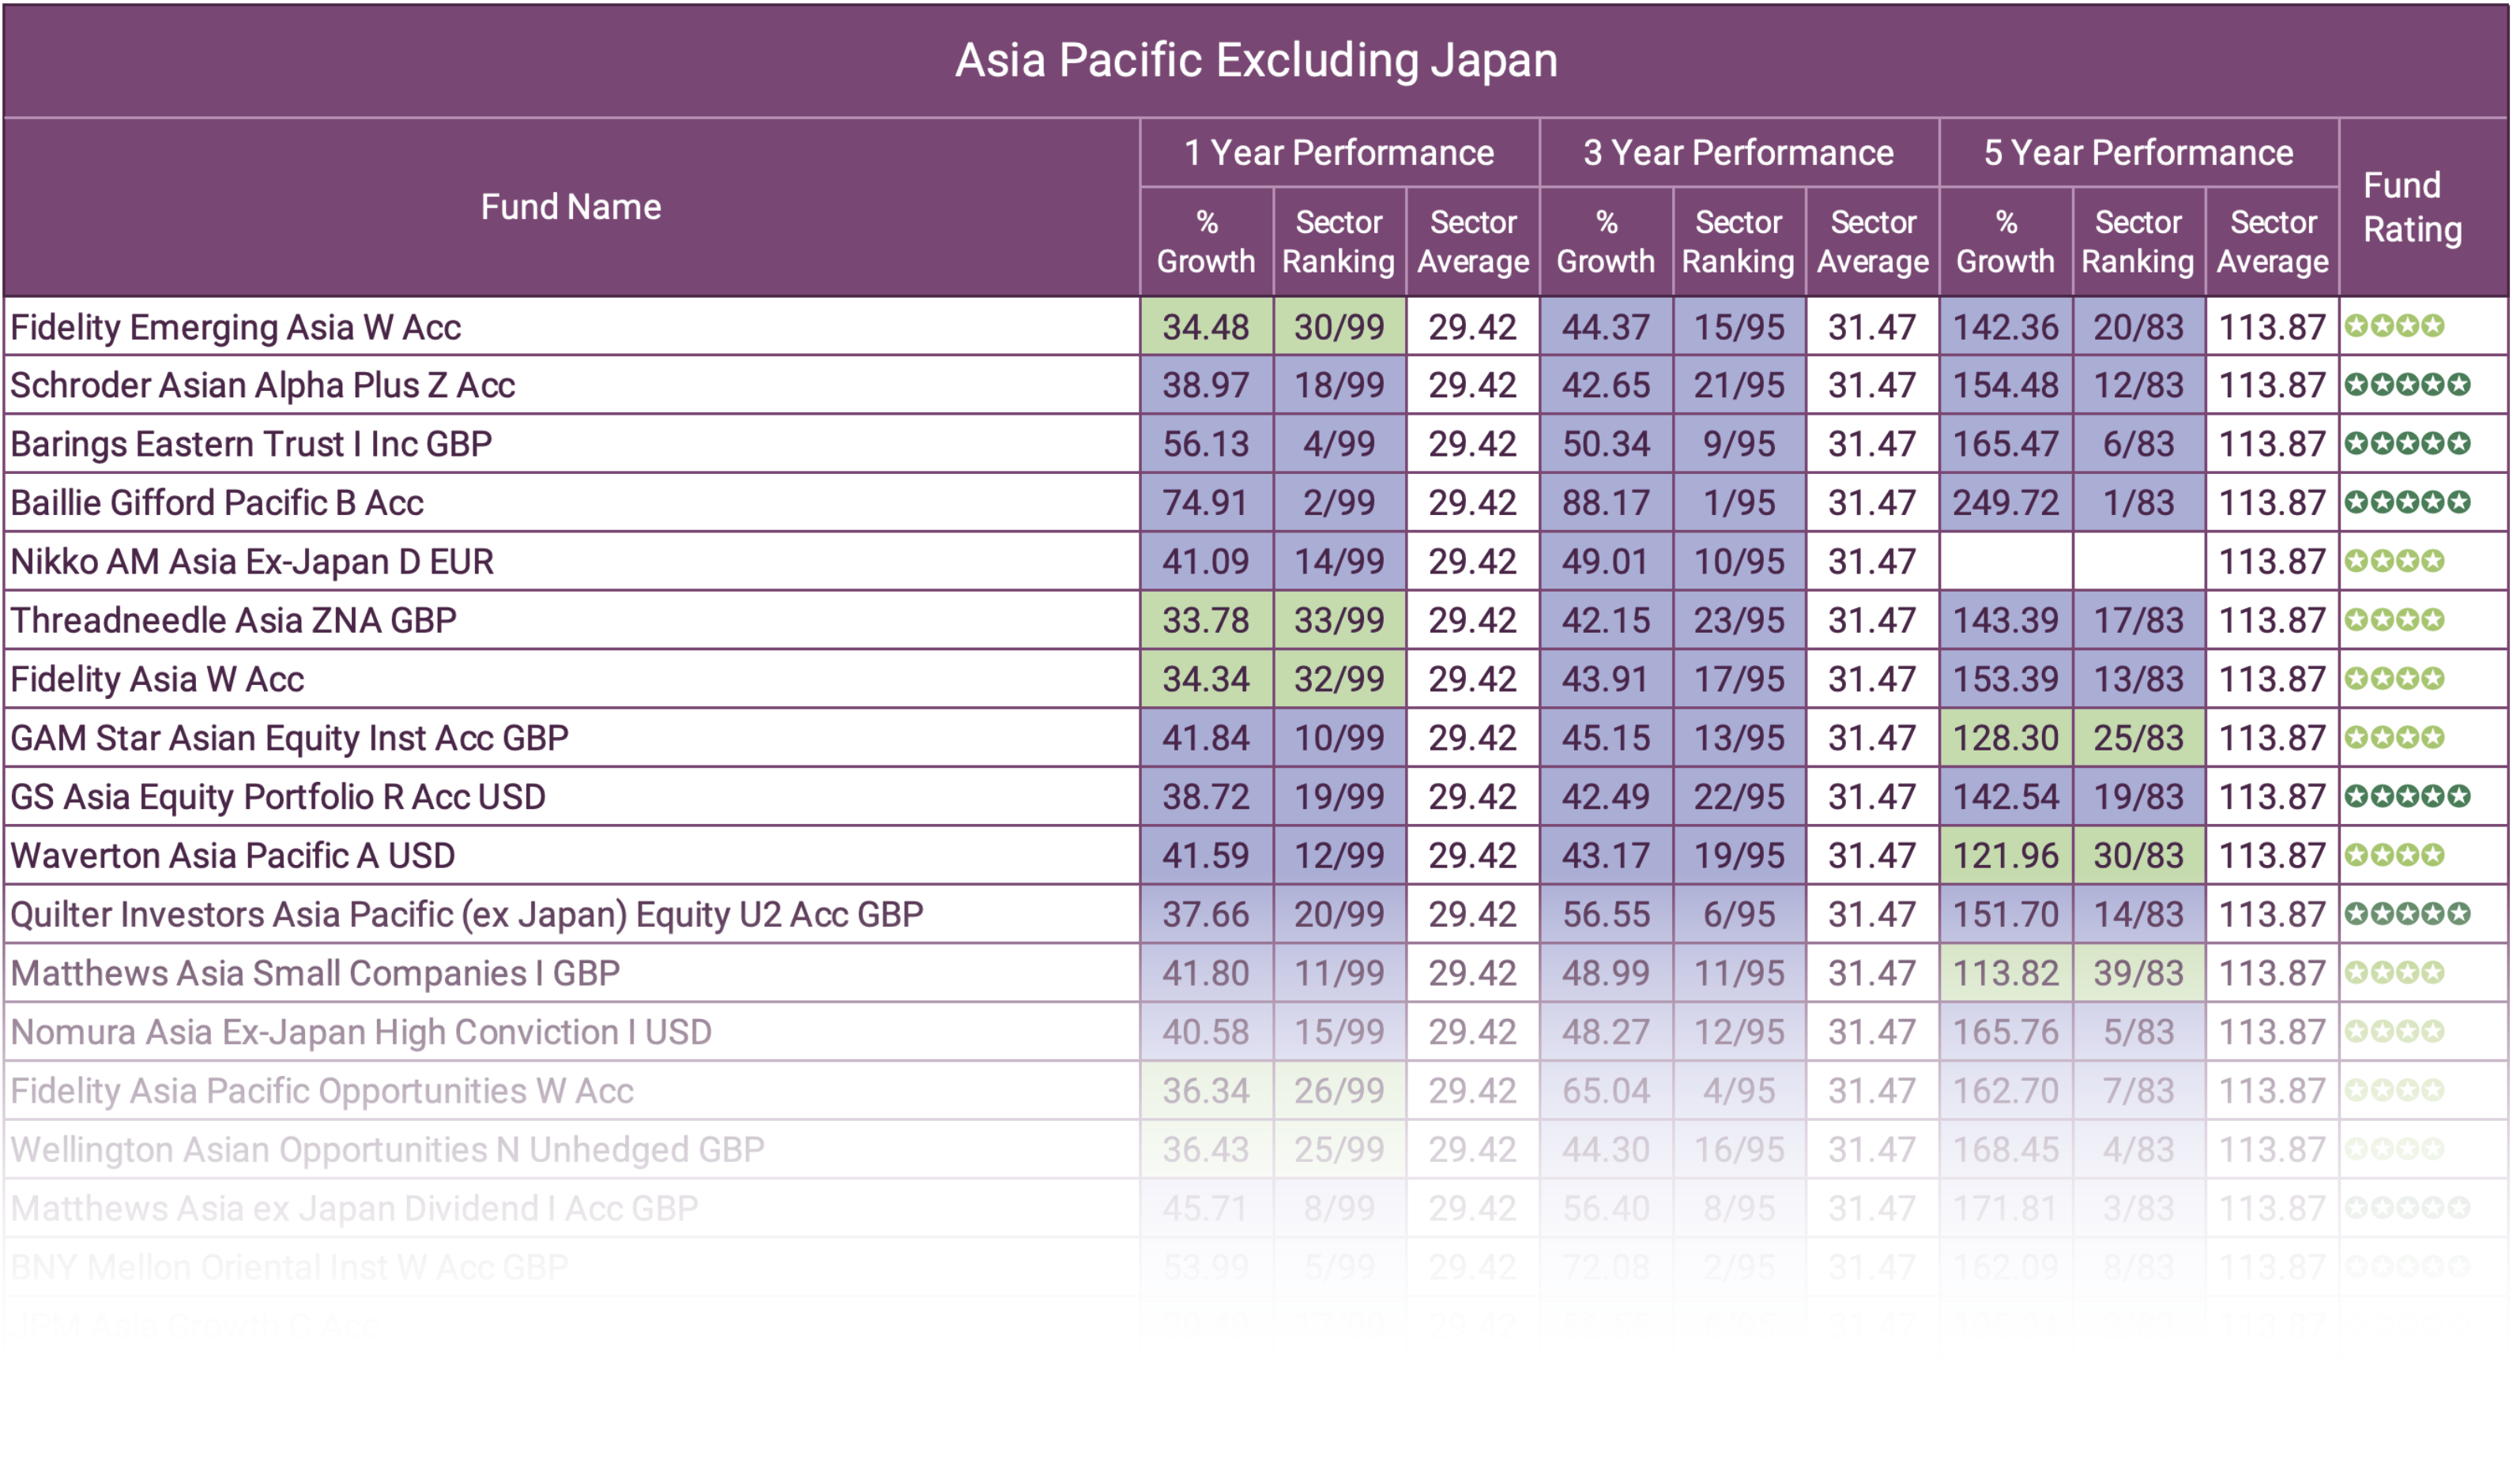Select the 65.04 three-year growth value
This screenshot has height=1463, width=2513.
point(1607,1091)
